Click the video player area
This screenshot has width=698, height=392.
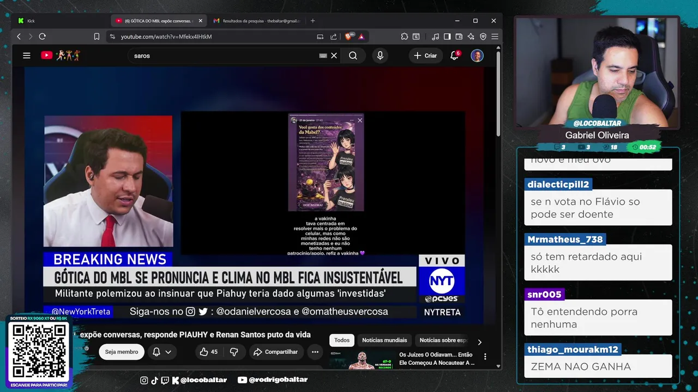point(254,196)
